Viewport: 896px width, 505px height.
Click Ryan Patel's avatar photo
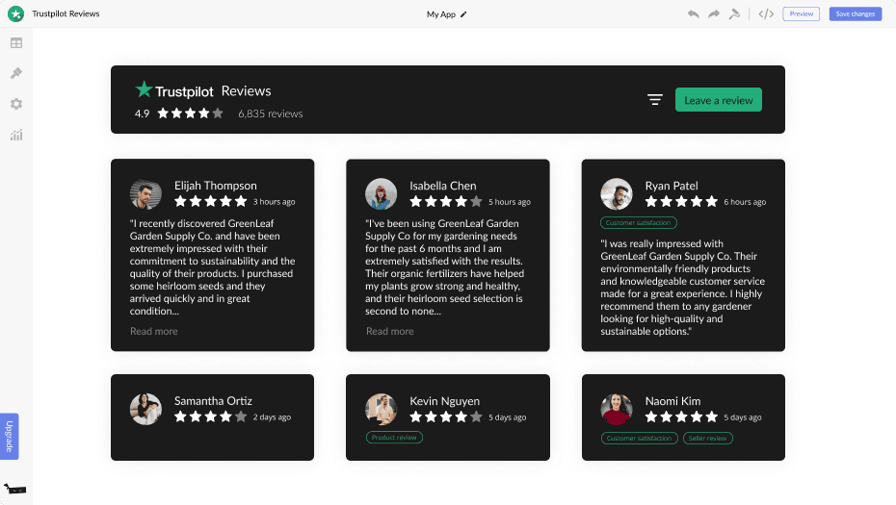(617, 194)
